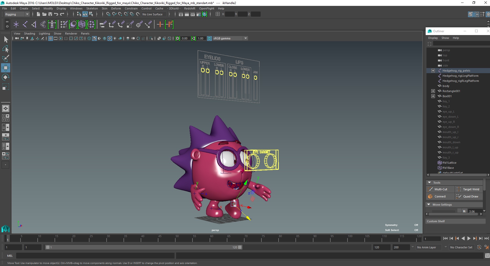Open viewport Shading menu
This screenshot has height=266, width=490.
pyautogui.click(x=29, y=34)
